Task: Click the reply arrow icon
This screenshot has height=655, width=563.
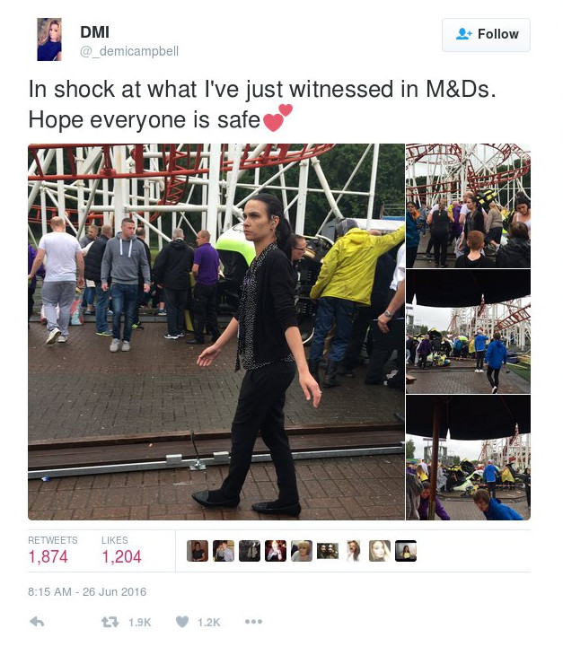Action: (x=37, y=622)
